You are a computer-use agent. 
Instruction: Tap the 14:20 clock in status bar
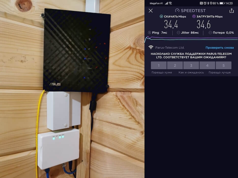[229, 3]
